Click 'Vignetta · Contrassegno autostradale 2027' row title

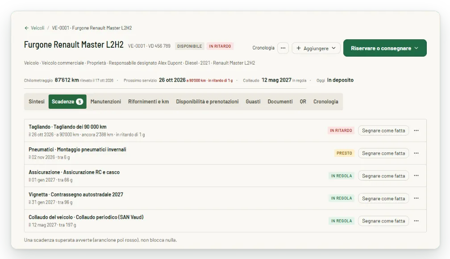pos(76,194)
